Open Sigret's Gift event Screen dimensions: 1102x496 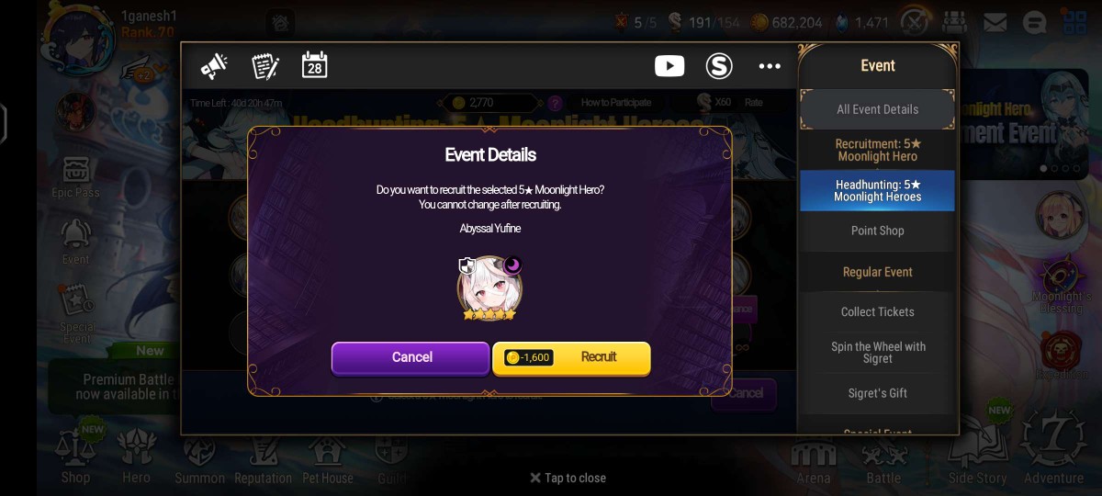click(877, 393)
